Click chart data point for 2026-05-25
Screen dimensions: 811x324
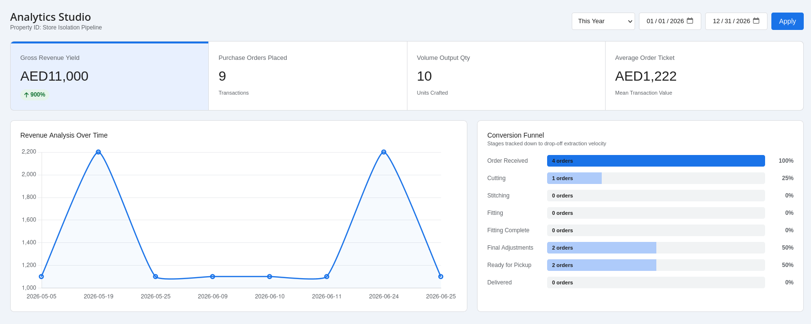coord(156,277)
